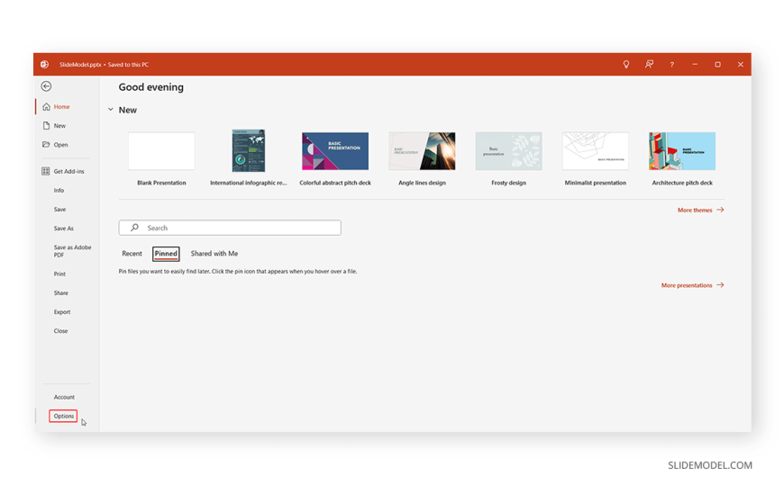The image size is (784, 485).
Task: Click the Angle lines design label
Action: pyautogui.click(x=422, y=183)
